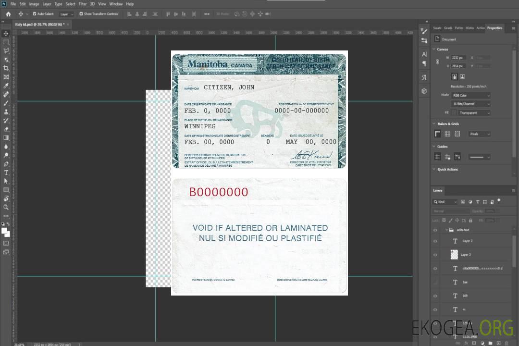The image size is (519, 346).
Task: Open the RGB Color mode dropdown
Action: [471, 95]
